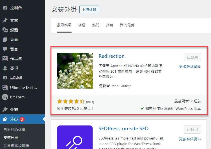Click the red update badge 2 on 外掛

pyautogui.click(x=22, y=119)
